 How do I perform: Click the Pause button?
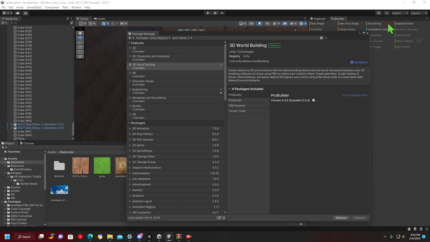pyautogui.click(x=215, y=13)
